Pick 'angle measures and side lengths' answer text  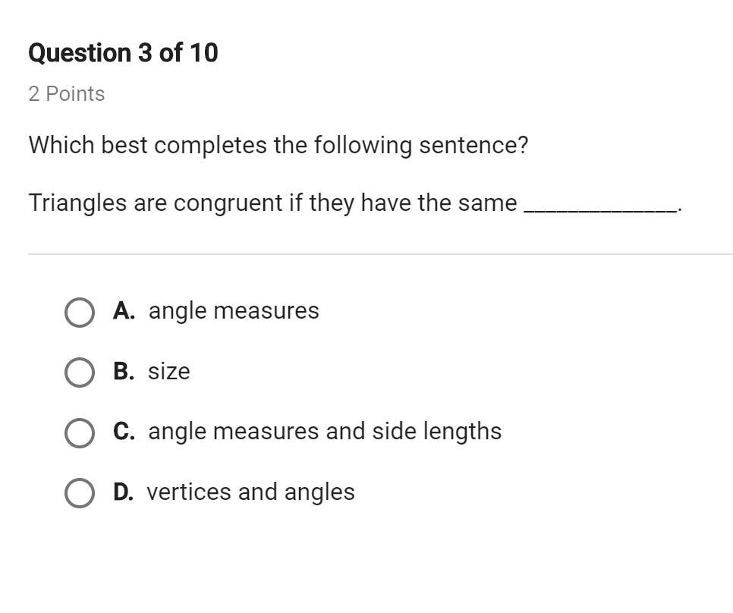point(325,432)
